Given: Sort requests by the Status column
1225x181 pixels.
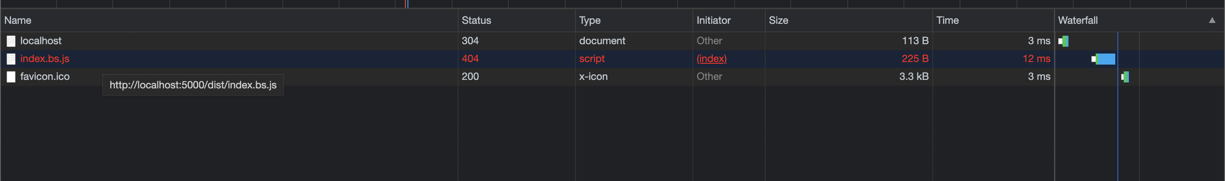Looking at the screenshot, I should 516,20.
